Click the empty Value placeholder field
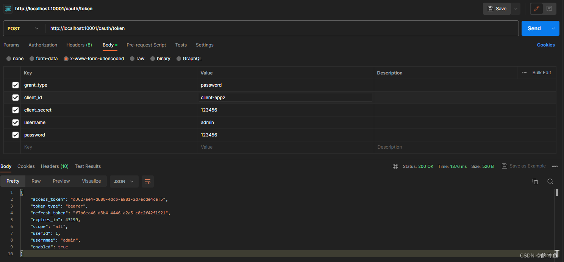Viewport: 564px width, 262px height. [x=286, y=147]
